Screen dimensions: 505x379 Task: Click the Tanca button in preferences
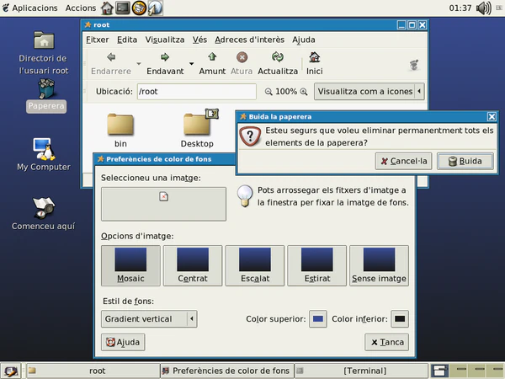click(386, 342)
